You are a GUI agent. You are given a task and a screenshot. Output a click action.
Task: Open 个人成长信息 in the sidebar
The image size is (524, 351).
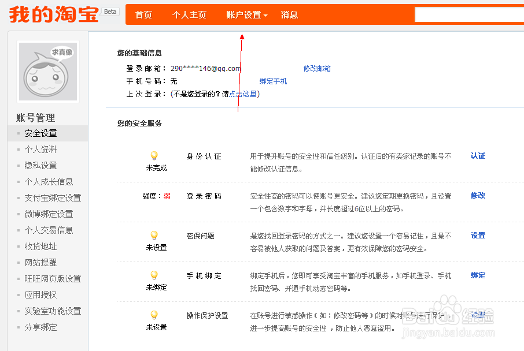tap(49, 181)
